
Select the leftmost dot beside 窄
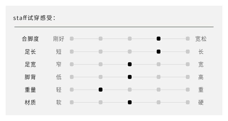pyautogui.click(x=72, y=64)
